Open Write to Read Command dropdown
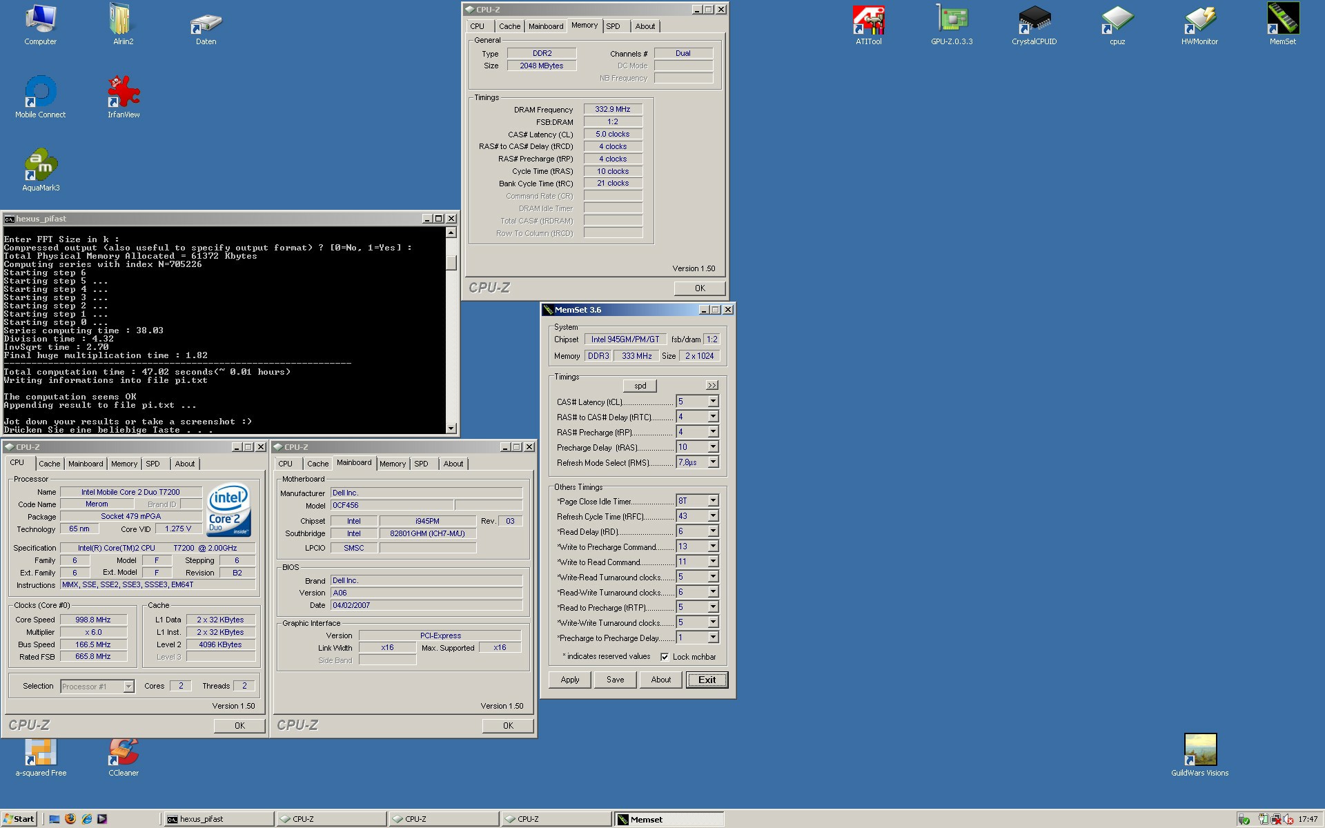 tap(713, 562)
